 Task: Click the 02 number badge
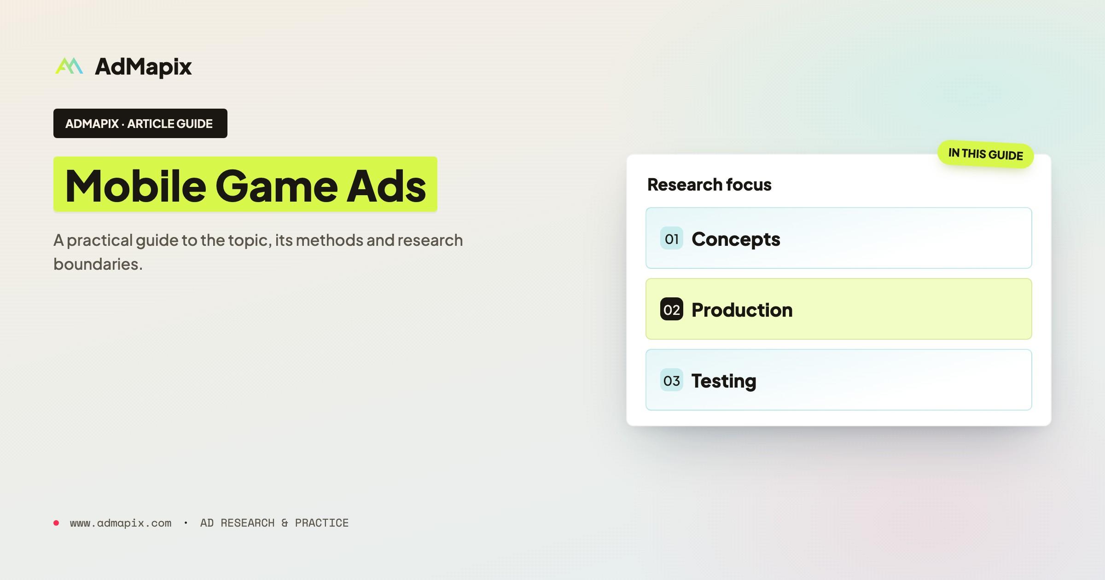pyautogui.click(x=672, y=309)
